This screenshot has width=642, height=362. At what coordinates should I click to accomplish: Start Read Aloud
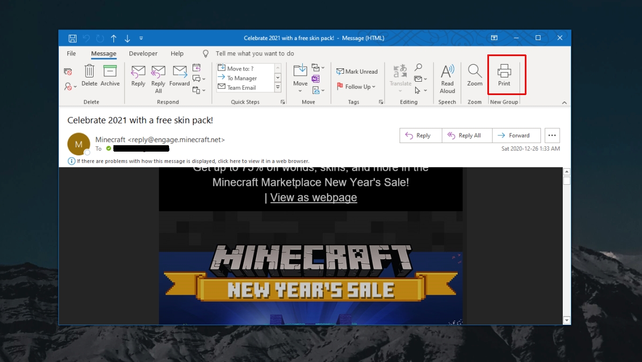pos(447,78)
